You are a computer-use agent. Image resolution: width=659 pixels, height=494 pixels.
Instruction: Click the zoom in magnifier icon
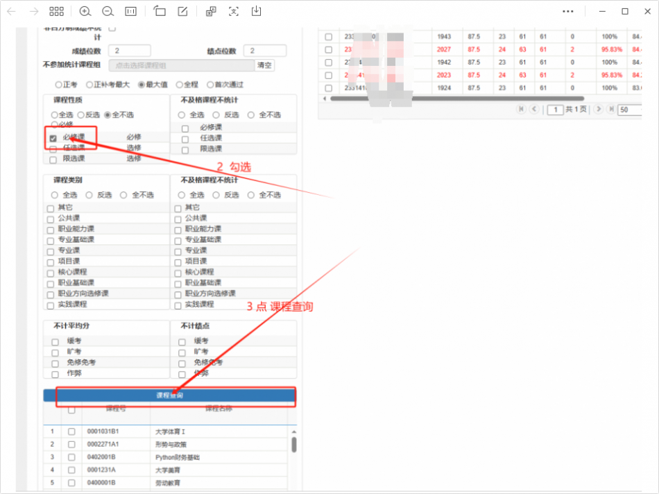85,11
